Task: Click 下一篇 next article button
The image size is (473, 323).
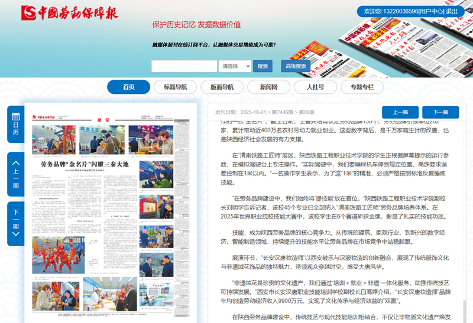Action: pyautogui.click(x=440, y=112)
